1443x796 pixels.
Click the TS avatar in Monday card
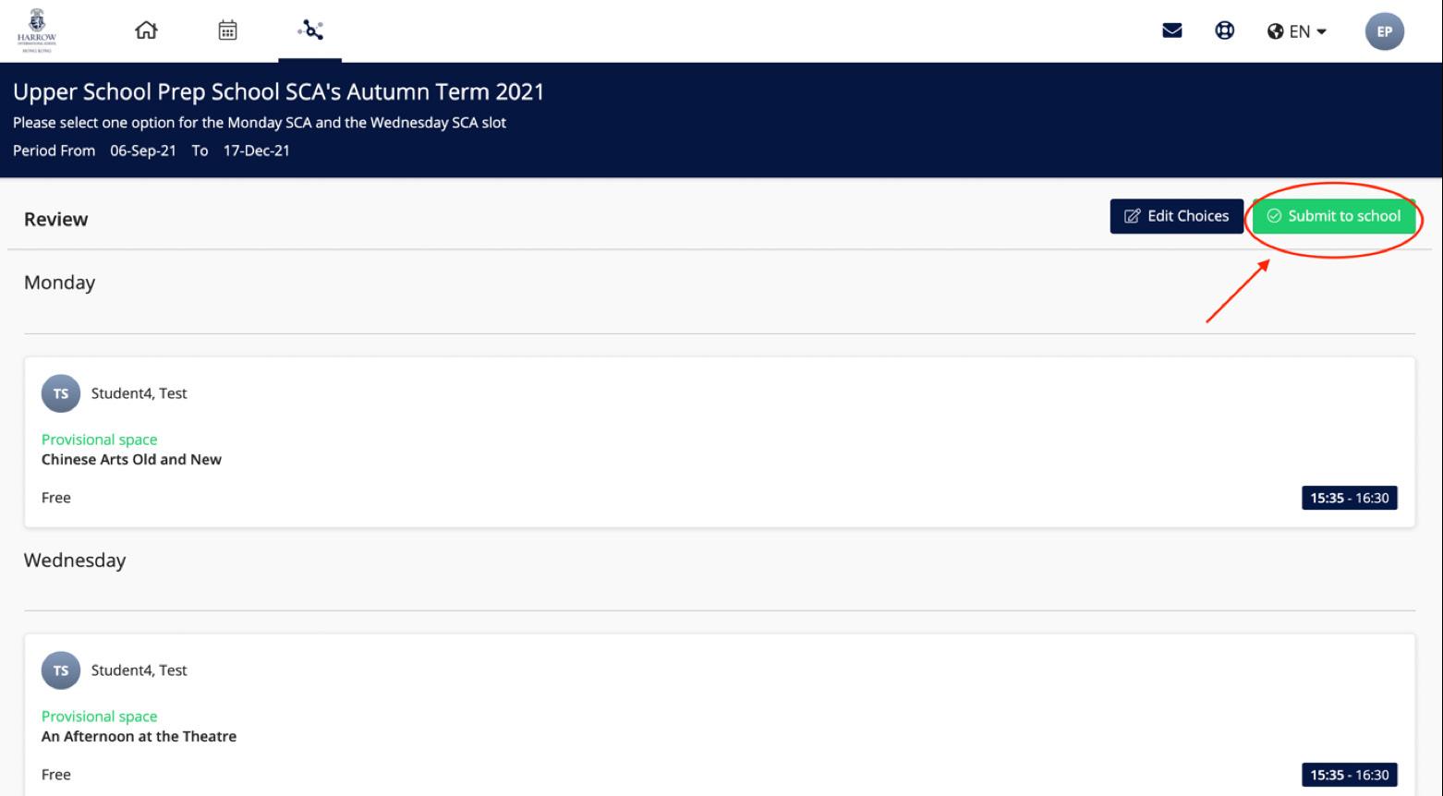61,393
